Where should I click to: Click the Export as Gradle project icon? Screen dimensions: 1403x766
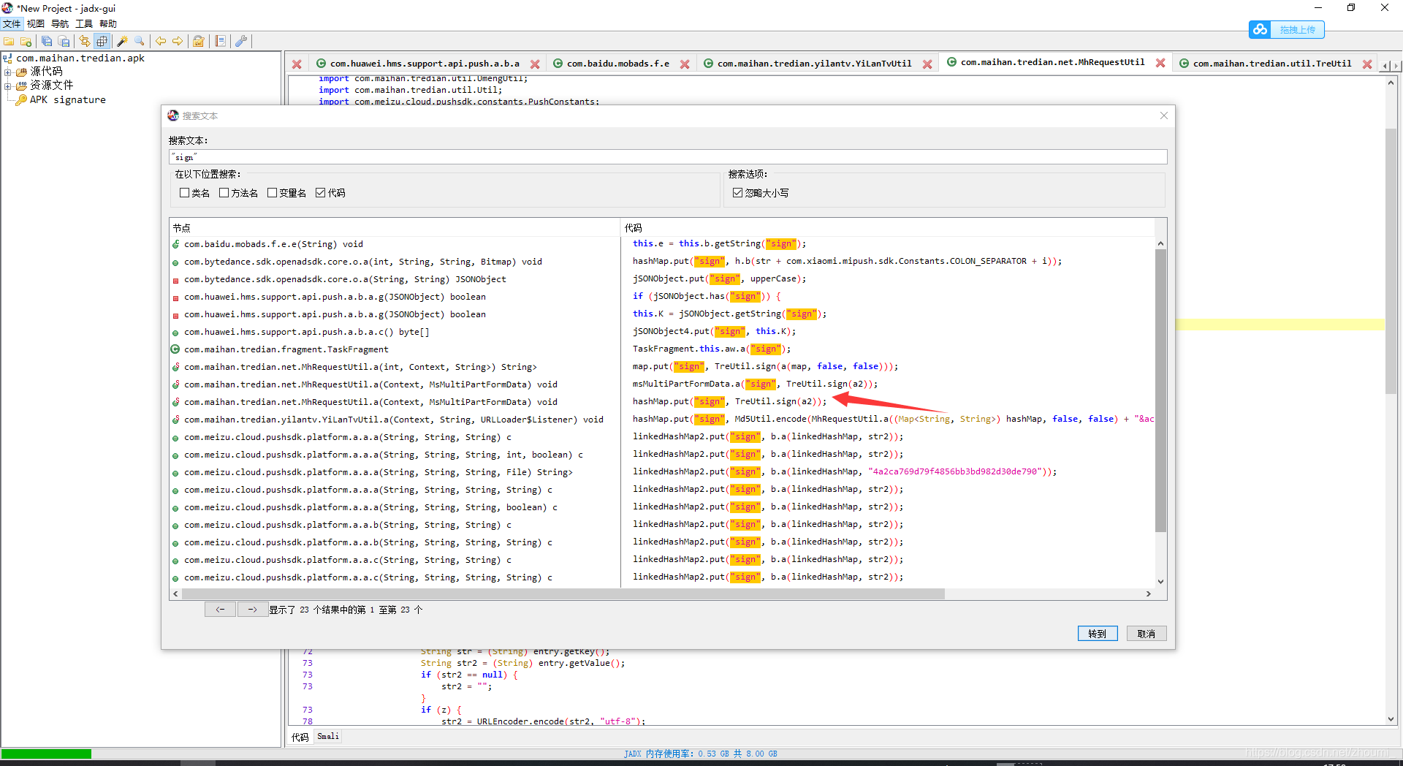pyautogui.click(x=64, y=42)
